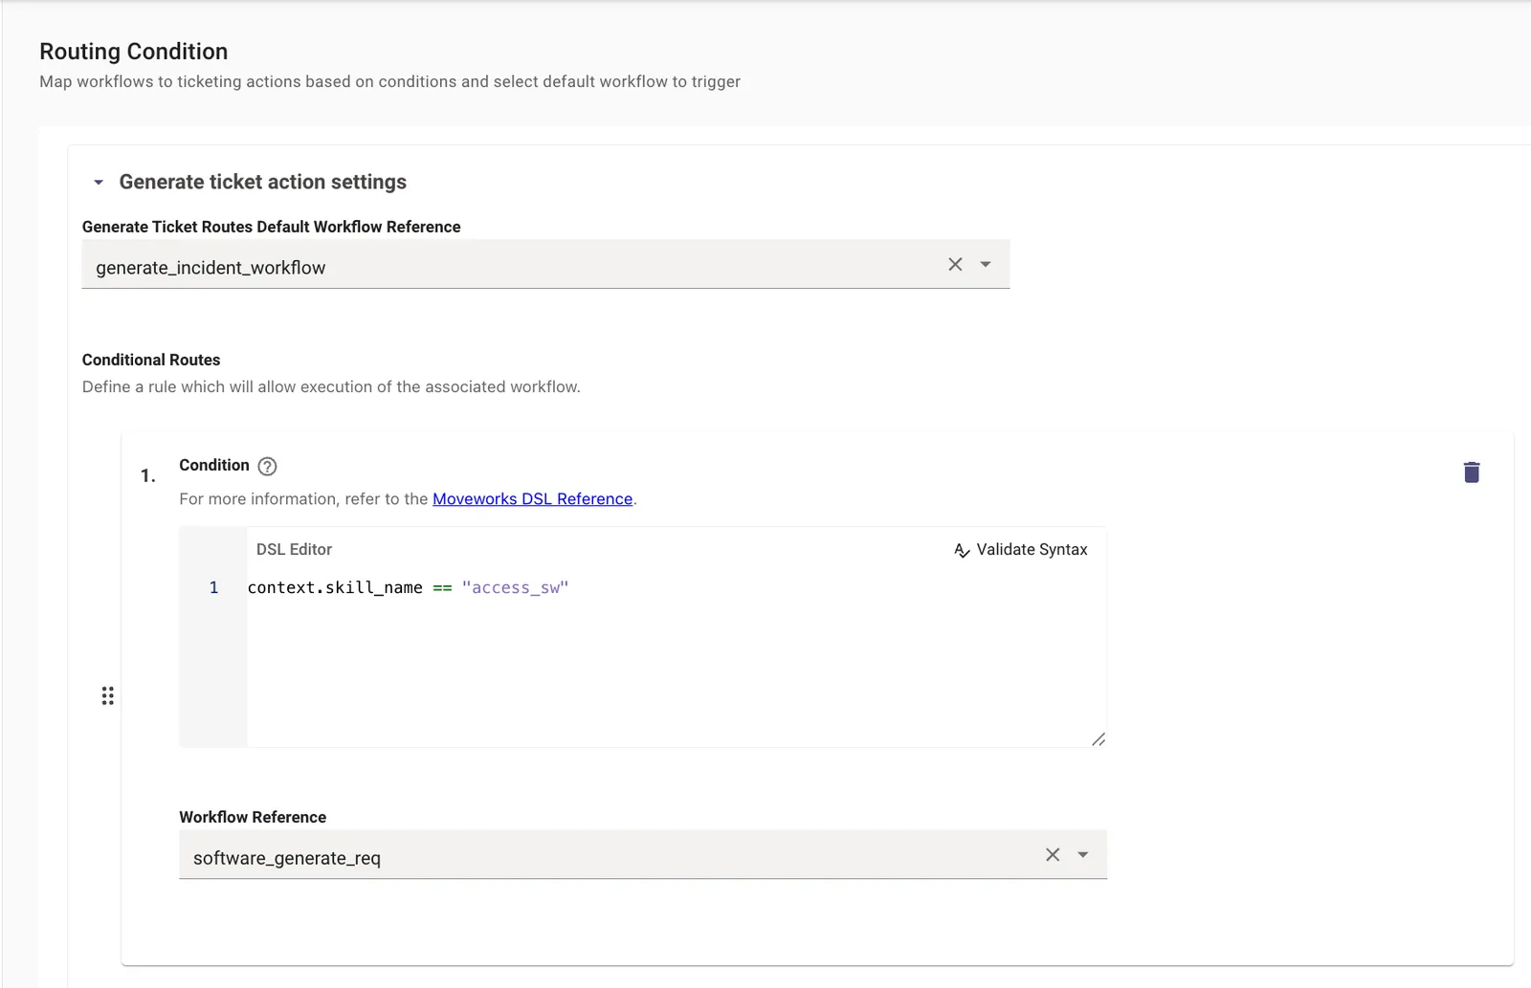Screen dimensions: 1531x988
Task: Select the software_generate_req combo box
Action: click(x=643, y=854)
